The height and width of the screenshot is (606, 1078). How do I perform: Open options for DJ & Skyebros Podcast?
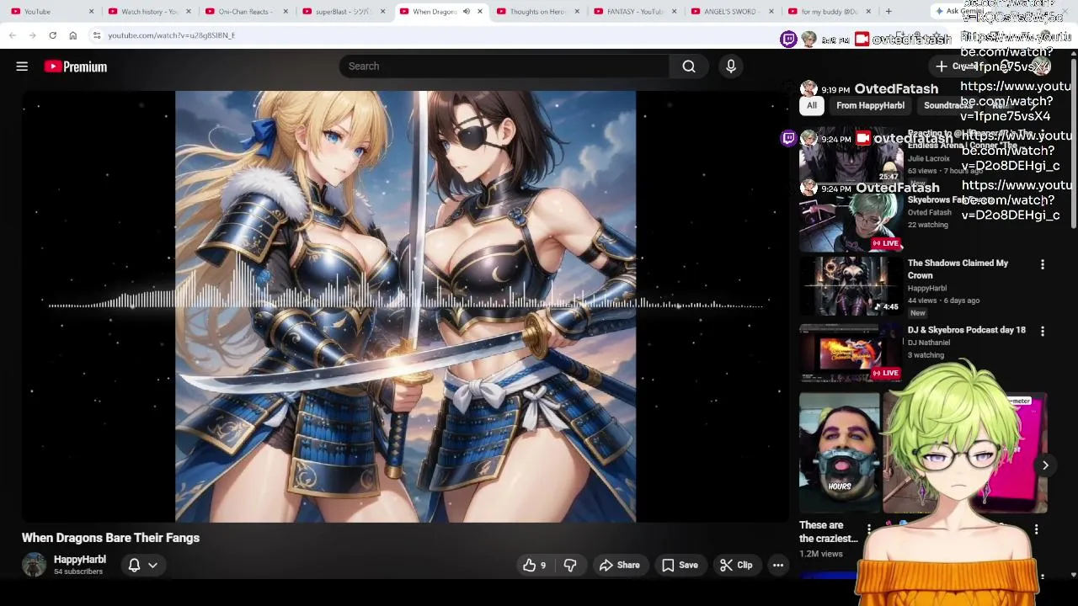pyautogui.click(x=1043, y=332)
